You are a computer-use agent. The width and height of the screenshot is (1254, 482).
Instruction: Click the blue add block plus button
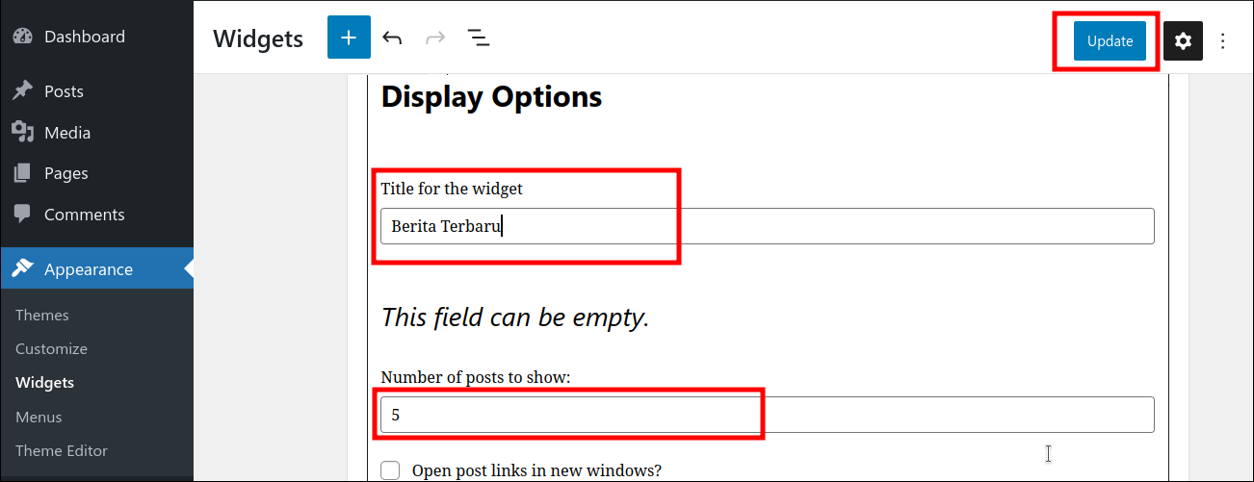click(x=349, y=38)
